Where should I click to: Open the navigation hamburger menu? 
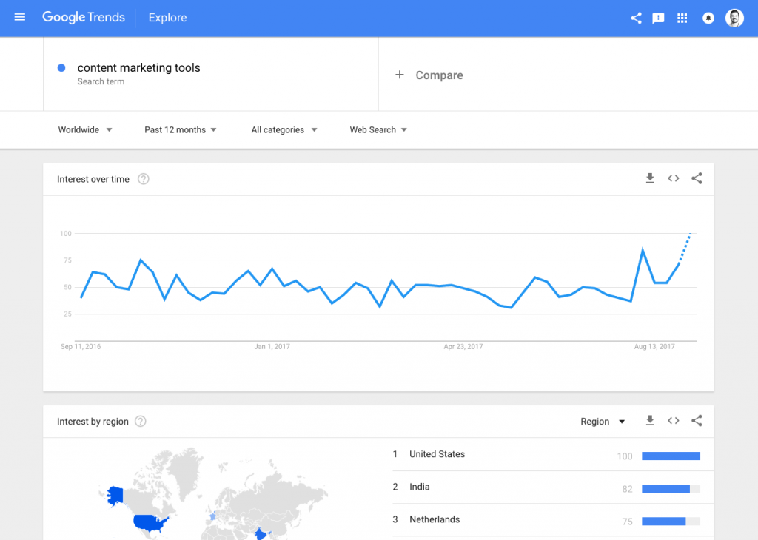click(x=20, y=18)
